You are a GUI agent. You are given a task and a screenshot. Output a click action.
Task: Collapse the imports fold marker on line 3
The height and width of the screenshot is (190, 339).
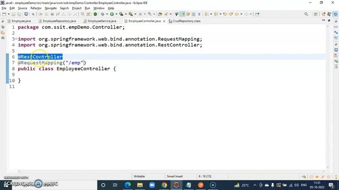(x=16, y=39)
